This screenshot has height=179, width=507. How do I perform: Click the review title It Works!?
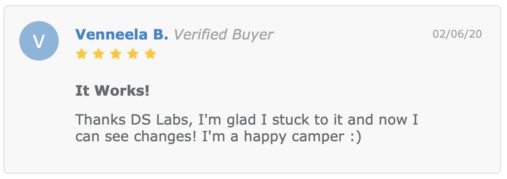point(113,91)
